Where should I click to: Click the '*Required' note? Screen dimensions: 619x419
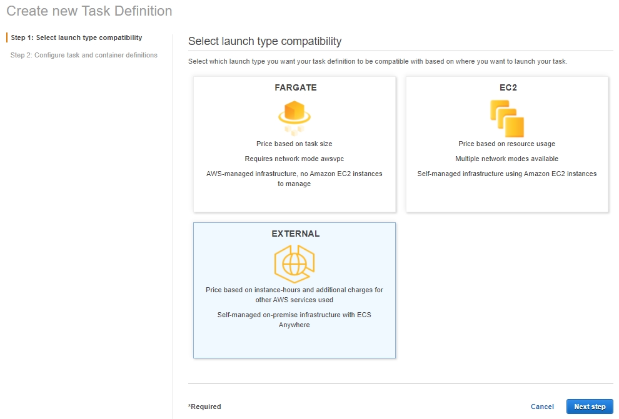(x=204, y=407)
